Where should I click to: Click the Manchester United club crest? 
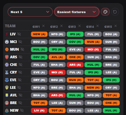[x=7, y=49]
